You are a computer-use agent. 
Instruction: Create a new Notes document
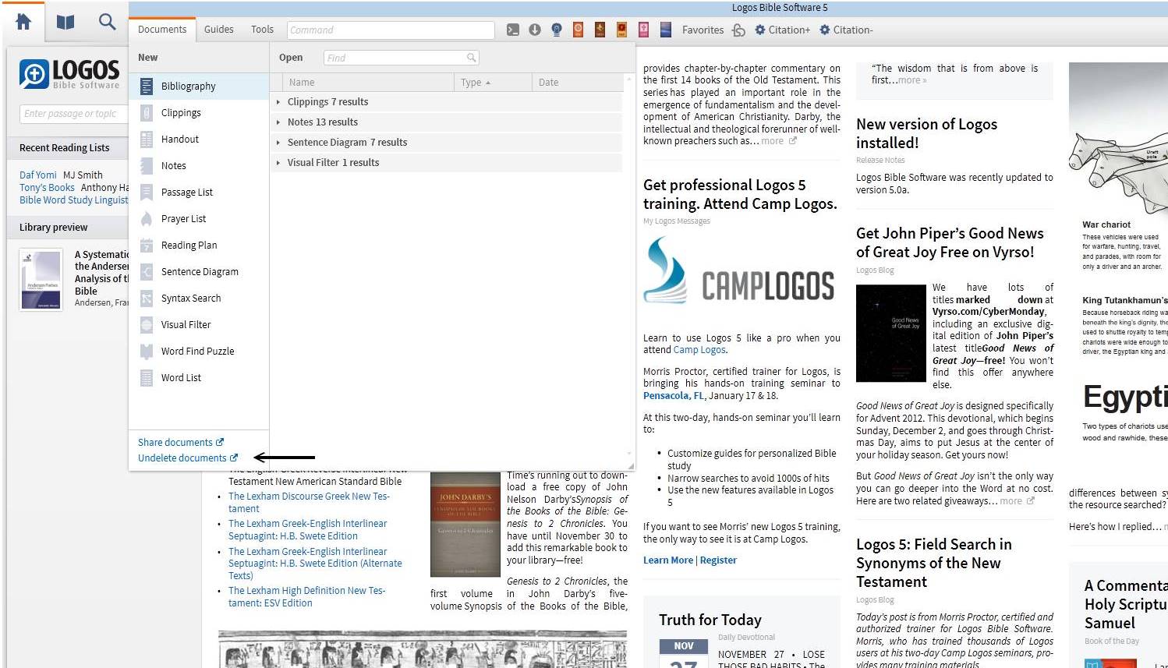pos(199,165)
